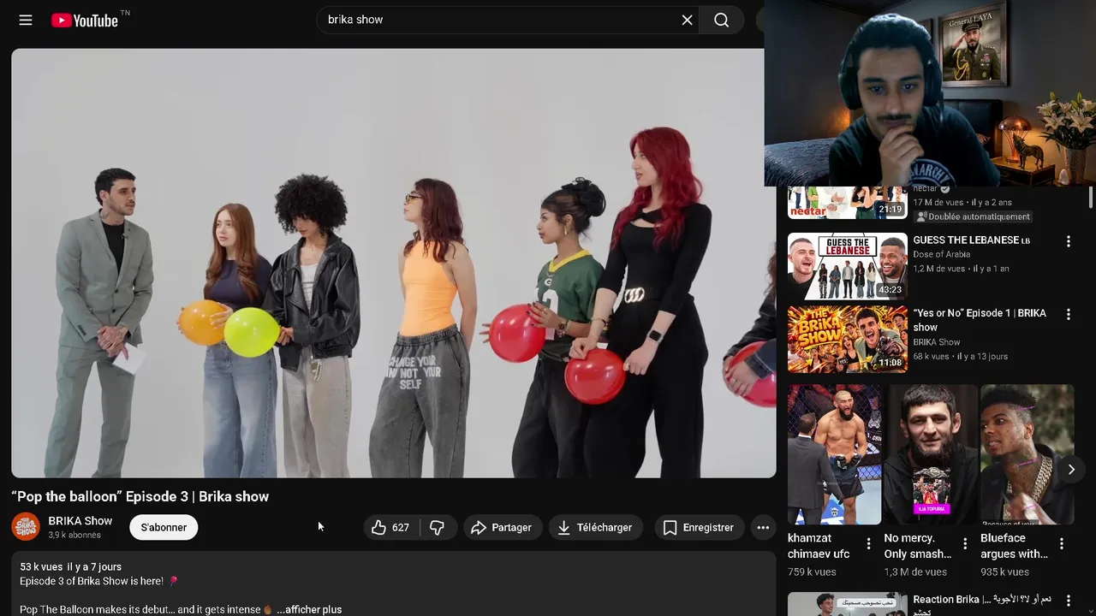The height and width of the screenshot is (616, 1096).
Task: Click the 3,9 k abonnés subscriber count
Action: (x=74, y=536)
